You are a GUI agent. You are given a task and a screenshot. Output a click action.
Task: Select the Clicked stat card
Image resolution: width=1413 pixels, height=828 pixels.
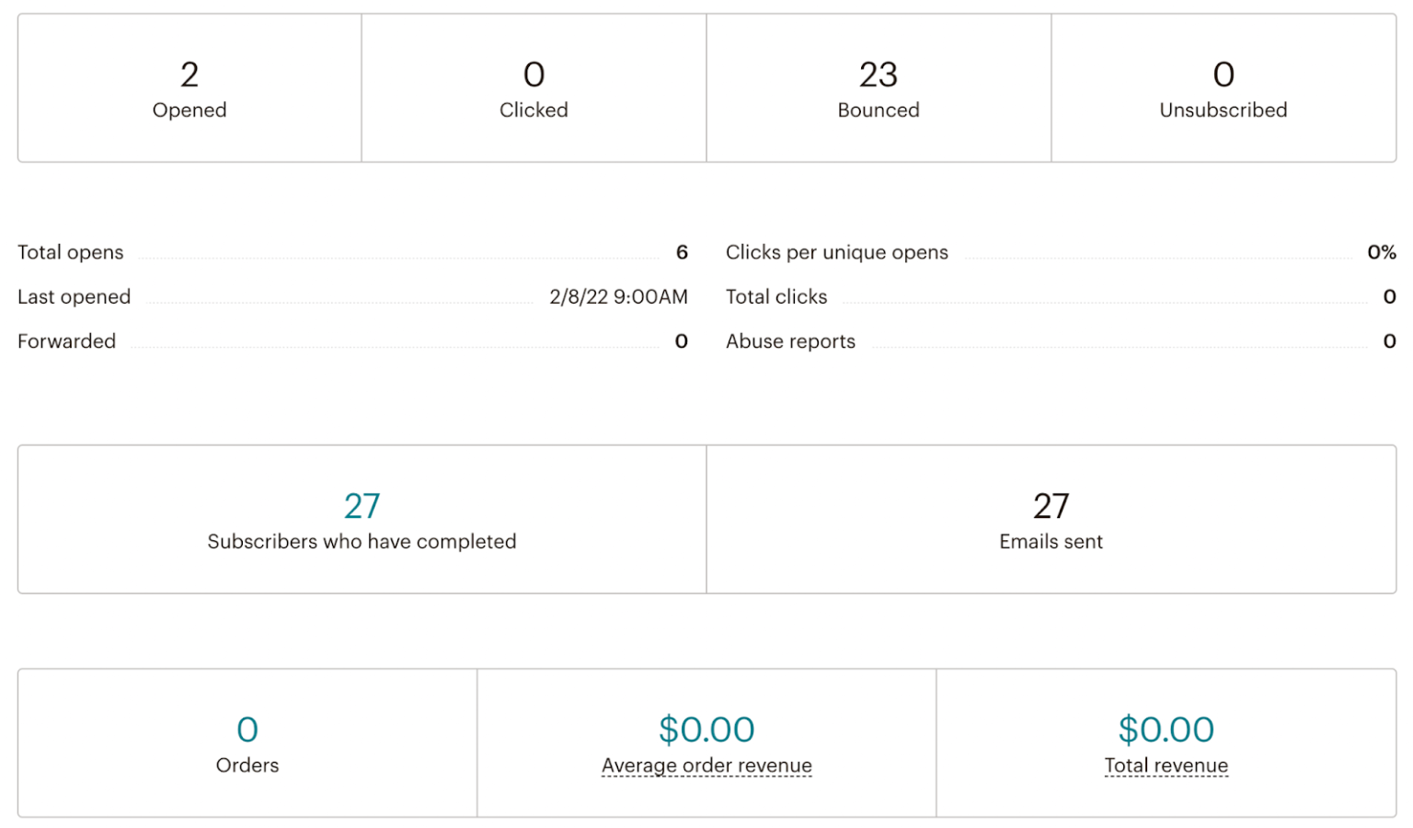534,87
